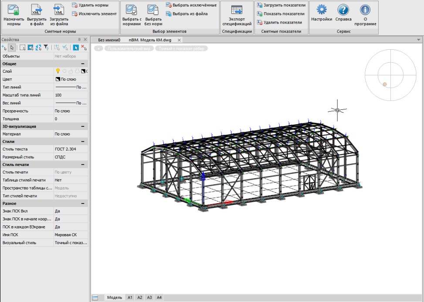Click the Масштаб типа линий value field
This screenshot has width=424, height=302.
point(70,95)
